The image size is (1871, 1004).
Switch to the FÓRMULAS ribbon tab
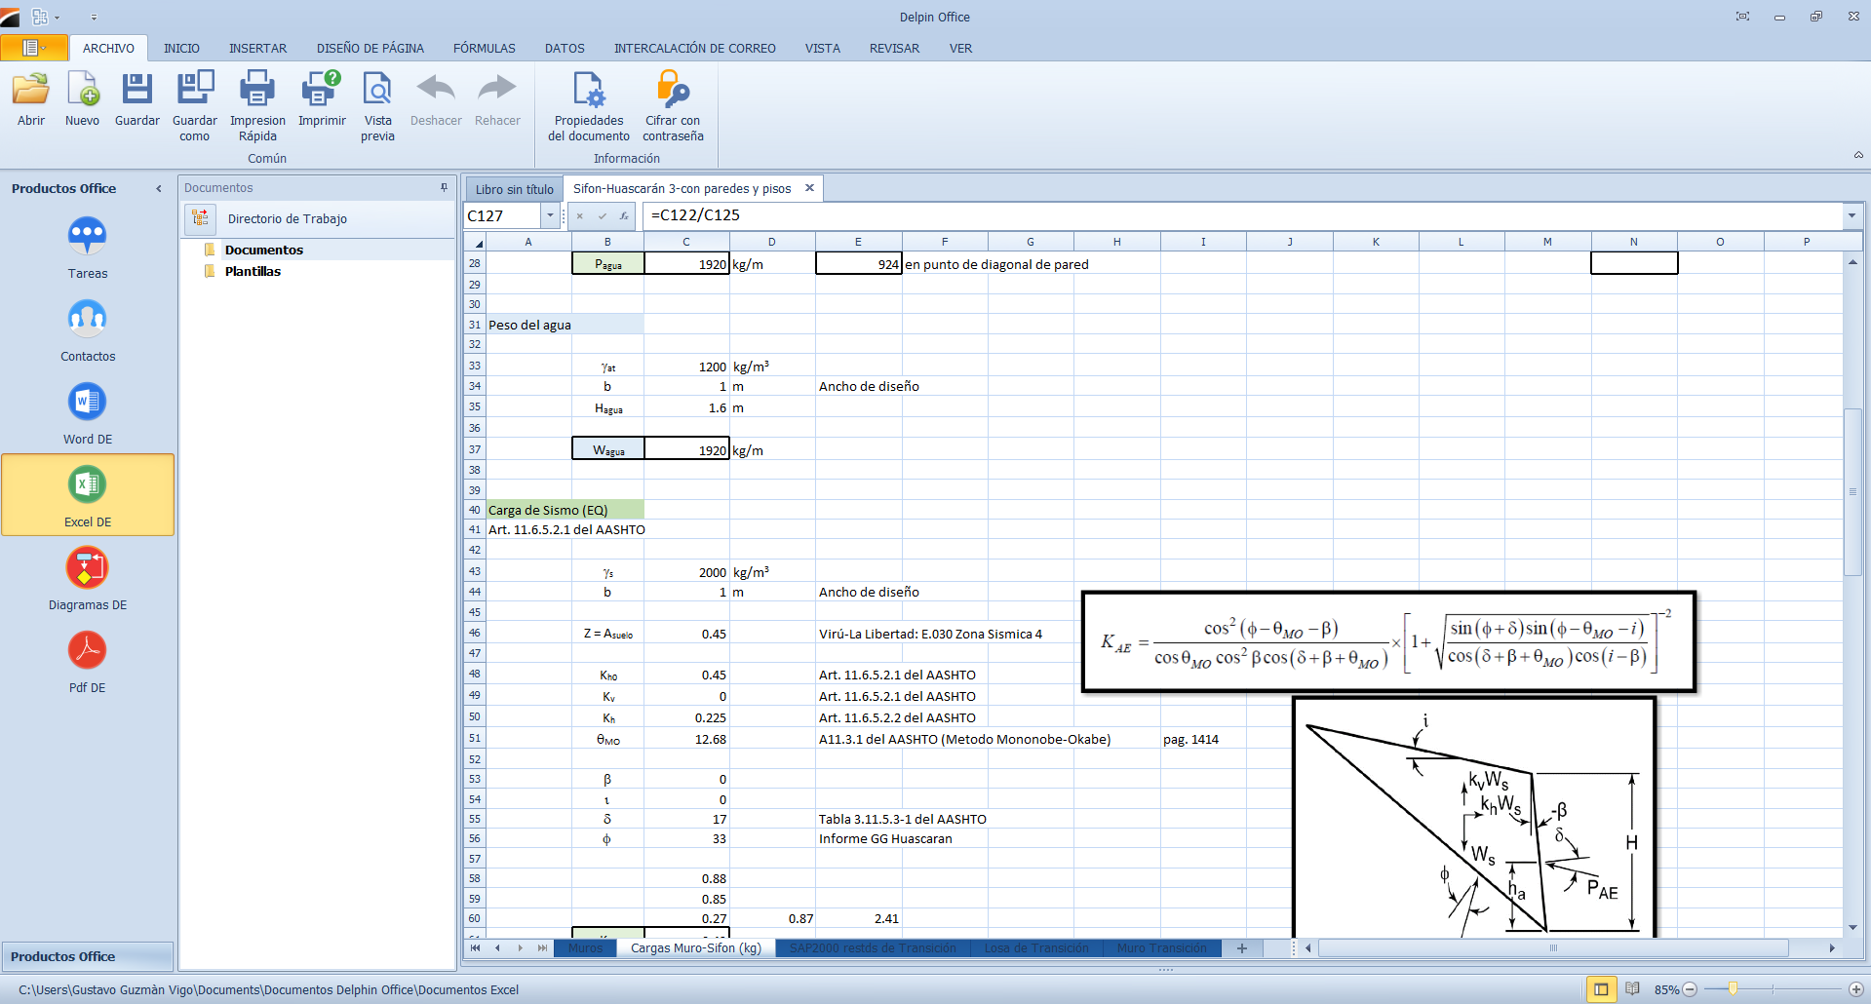484,48
